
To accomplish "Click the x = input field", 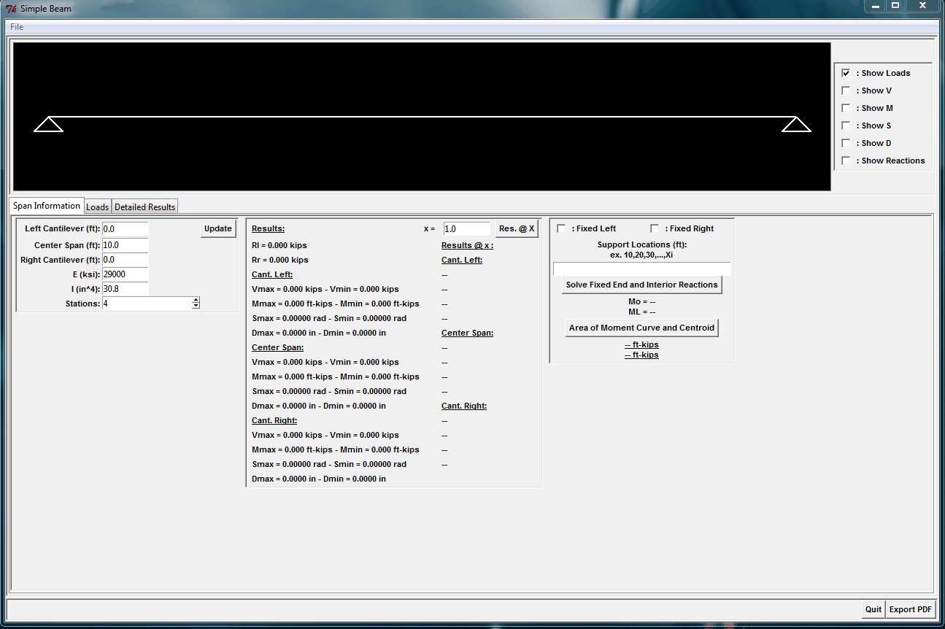I will pos(466,229).
